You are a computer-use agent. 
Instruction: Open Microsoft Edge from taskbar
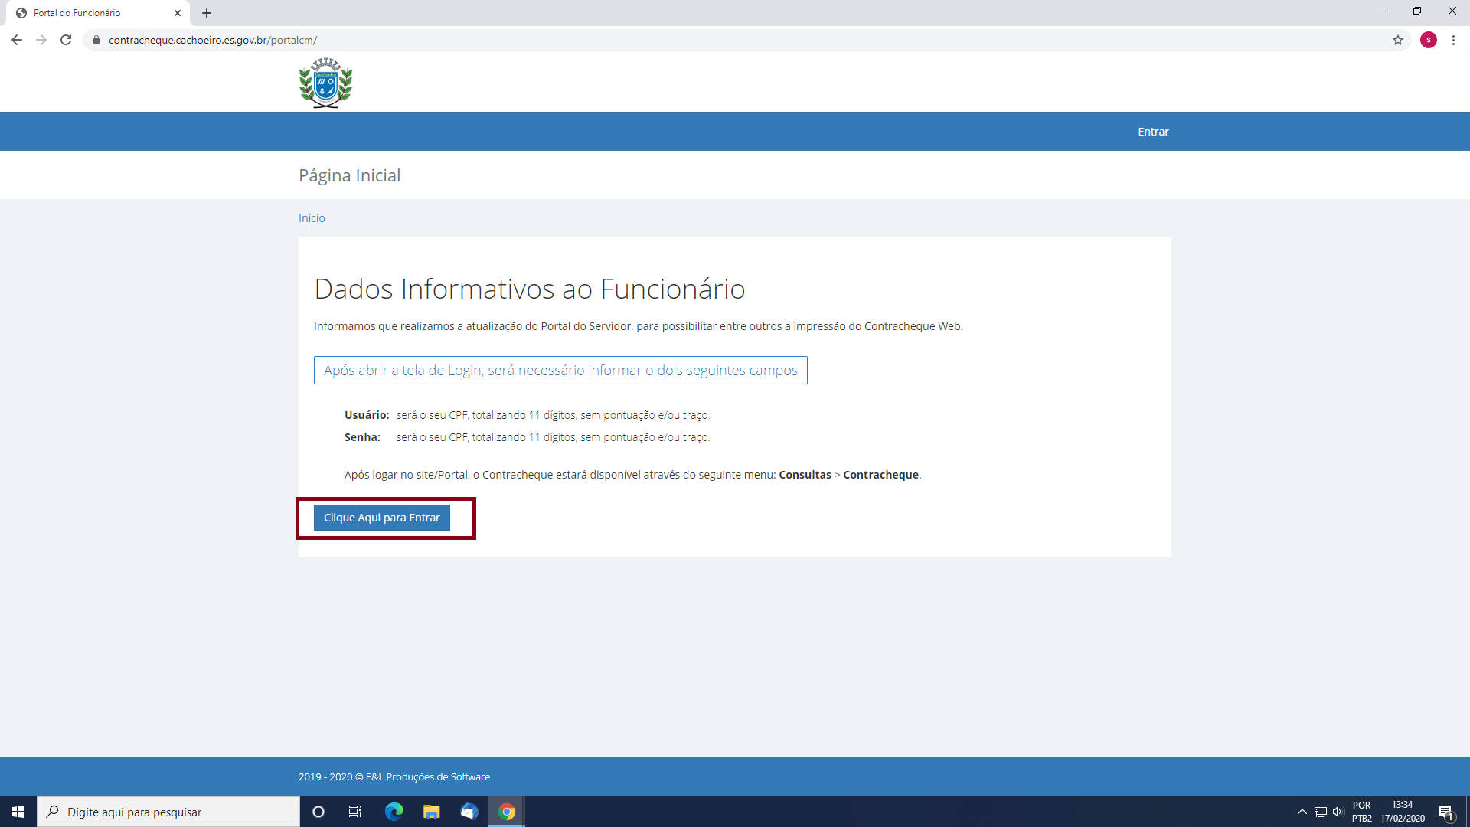coord(394,812)
